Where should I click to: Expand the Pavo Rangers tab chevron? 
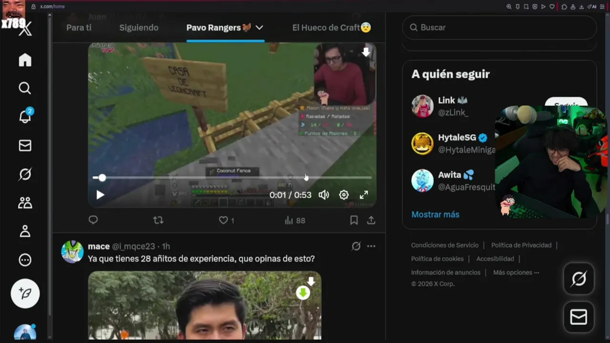coord(259,28)
